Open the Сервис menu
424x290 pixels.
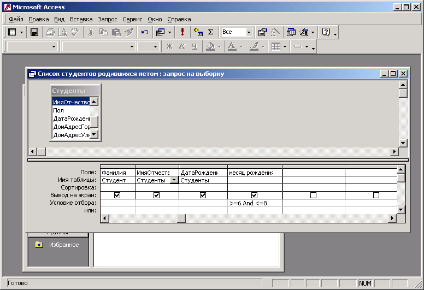click(x=132, y=19)
